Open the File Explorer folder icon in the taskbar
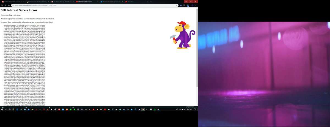The width and height of the screenshot is (330, 127). (32, 109)
